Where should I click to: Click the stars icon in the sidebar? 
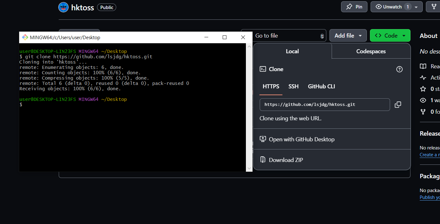pos(423,89)
